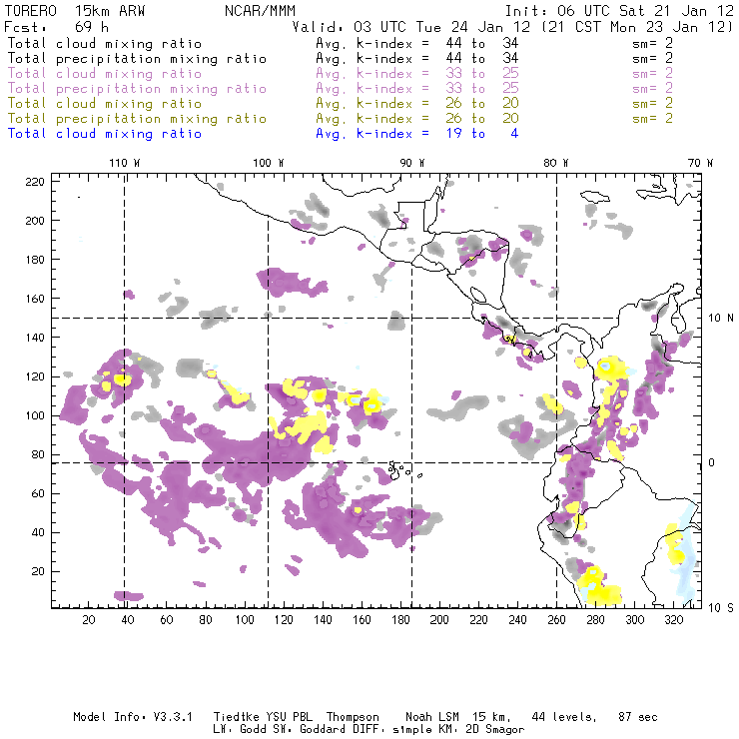Click the '10 N' latitude label

tap(721, 319)
